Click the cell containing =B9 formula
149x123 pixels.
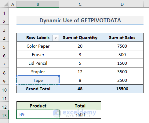click(x=38, y=114)
